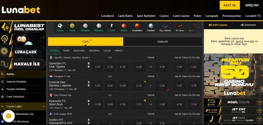Open Spor Bahisleri menu item

click(x=146, y=16)
